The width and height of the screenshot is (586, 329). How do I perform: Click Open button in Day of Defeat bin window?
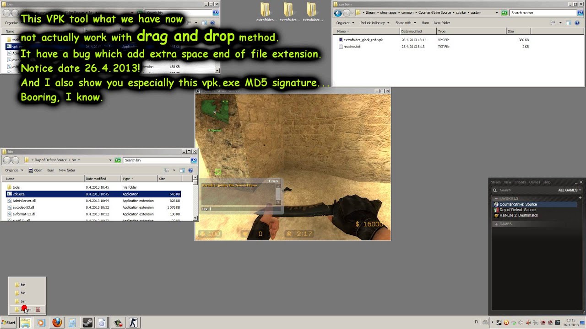36,170
